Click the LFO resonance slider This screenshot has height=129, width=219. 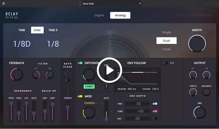pyautogui.click(x=26, y=112)
